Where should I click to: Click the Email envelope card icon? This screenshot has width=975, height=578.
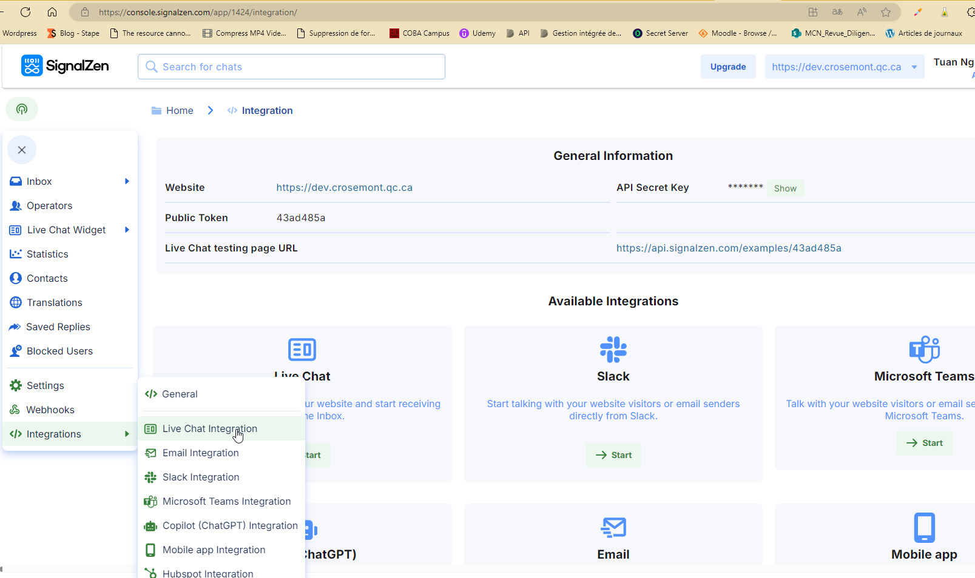click(613, 527)
